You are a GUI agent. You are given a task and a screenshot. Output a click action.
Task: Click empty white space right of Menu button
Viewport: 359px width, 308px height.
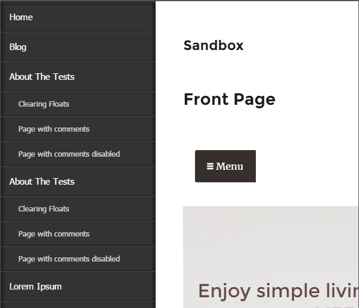click(307, 166)
